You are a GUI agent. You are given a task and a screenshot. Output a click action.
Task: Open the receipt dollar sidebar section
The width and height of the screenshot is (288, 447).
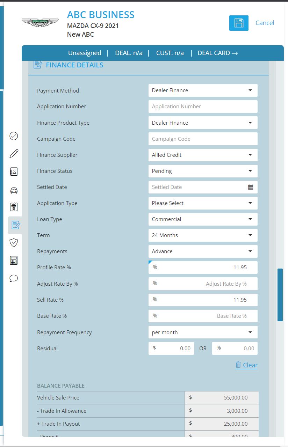pos(14,207)
